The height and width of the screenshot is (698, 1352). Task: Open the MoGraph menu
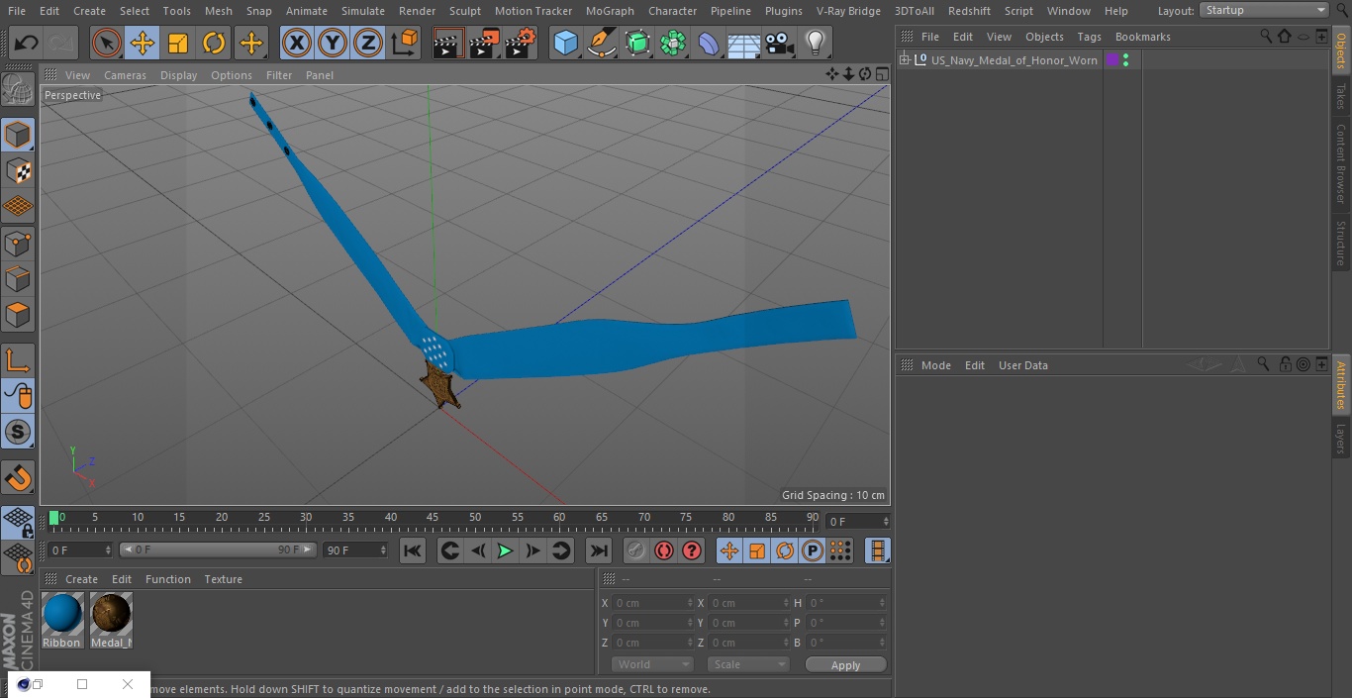coord(610,11)
